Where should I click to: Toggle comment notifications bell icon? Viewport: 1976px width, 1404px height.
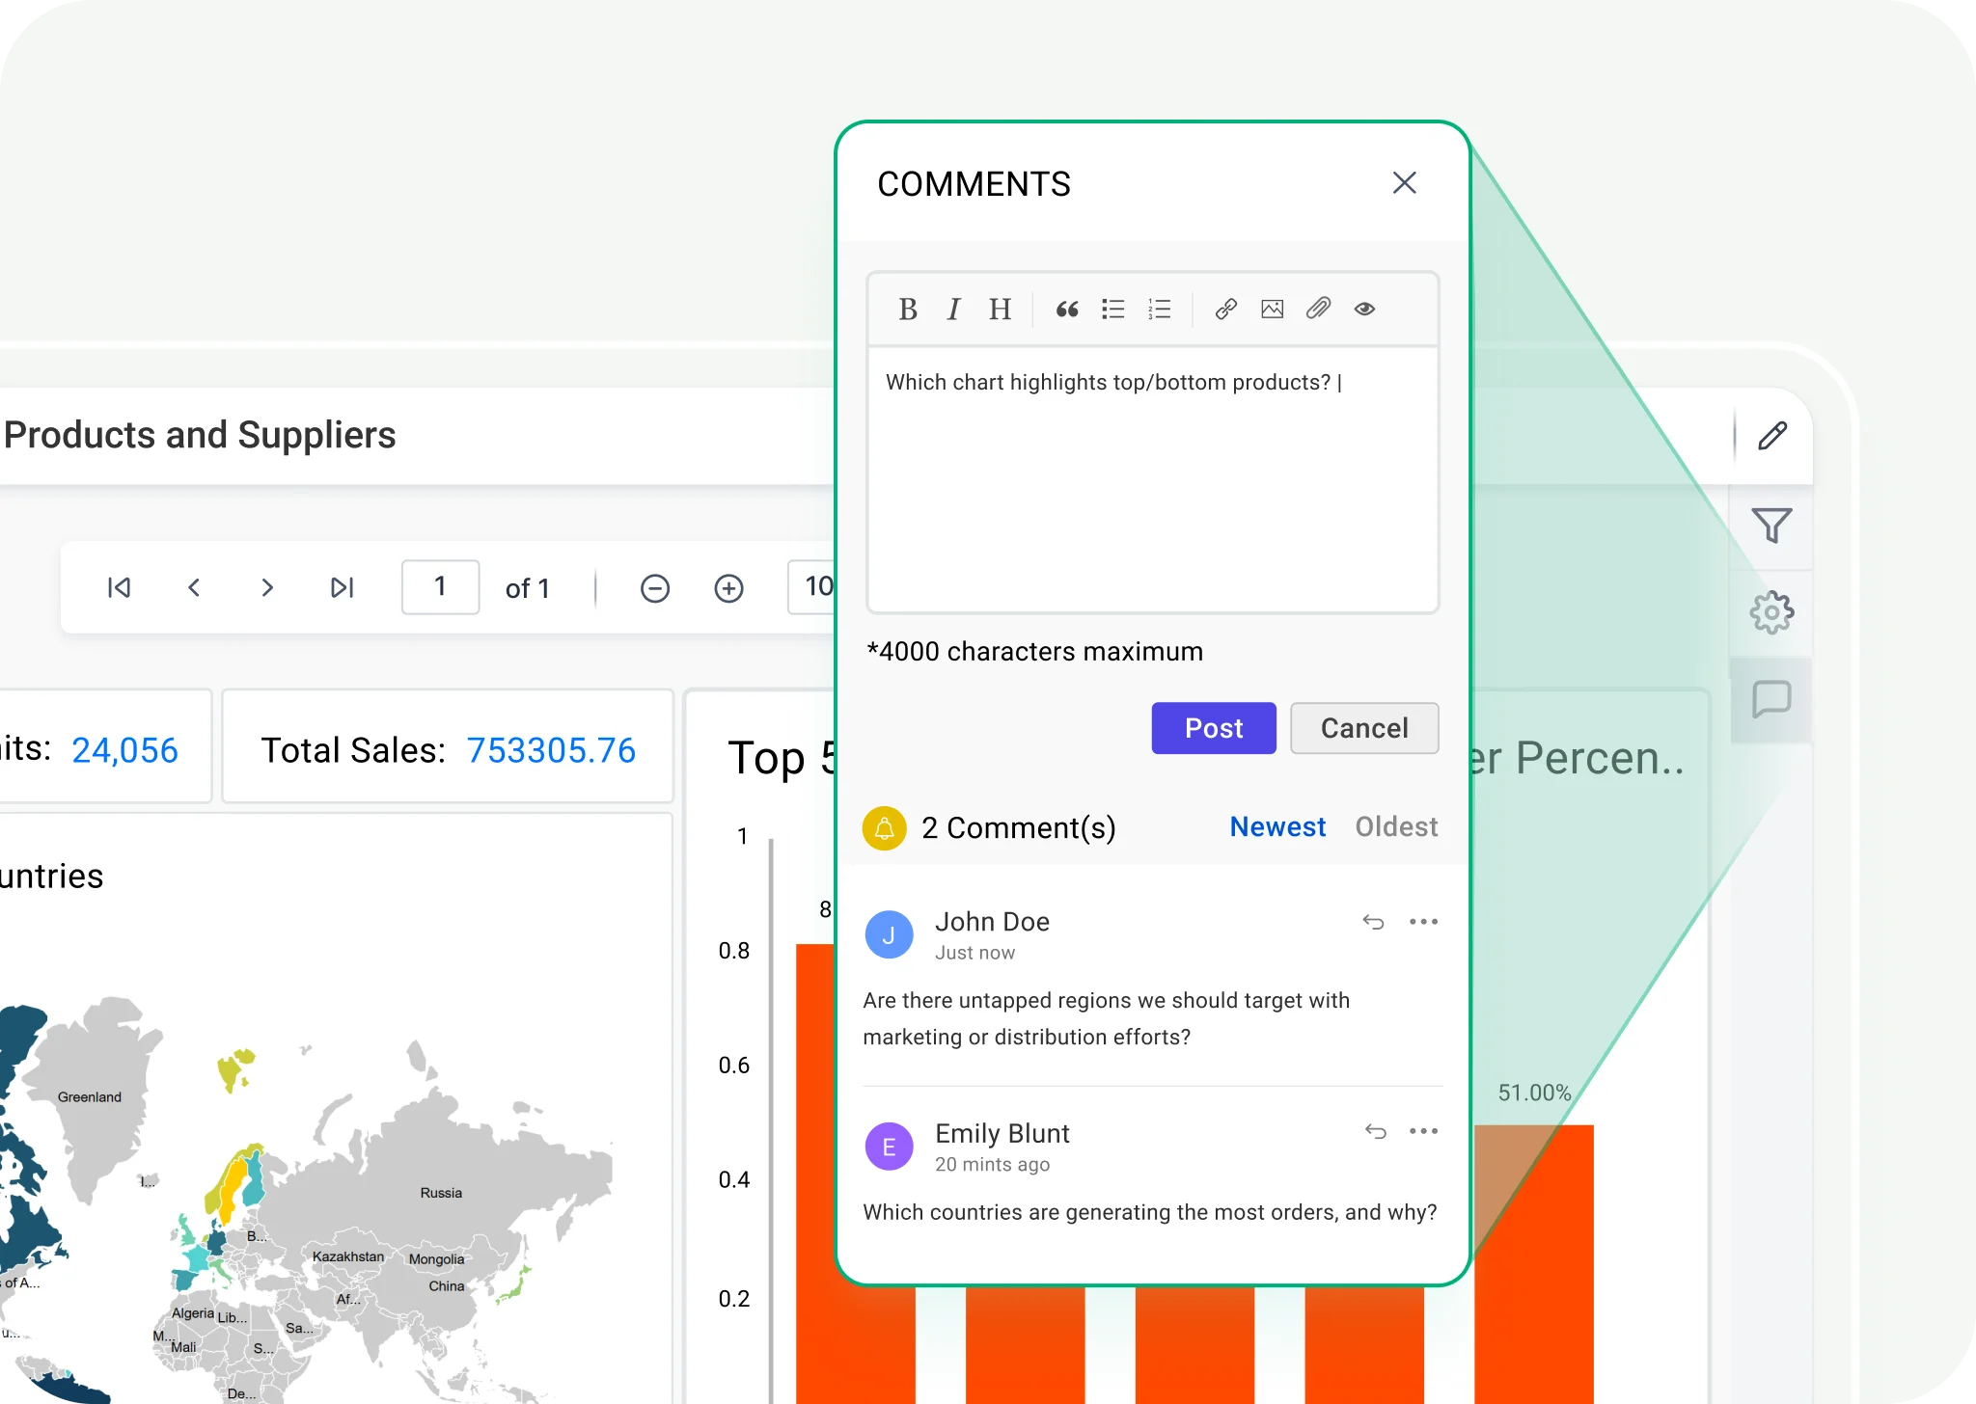884,828
